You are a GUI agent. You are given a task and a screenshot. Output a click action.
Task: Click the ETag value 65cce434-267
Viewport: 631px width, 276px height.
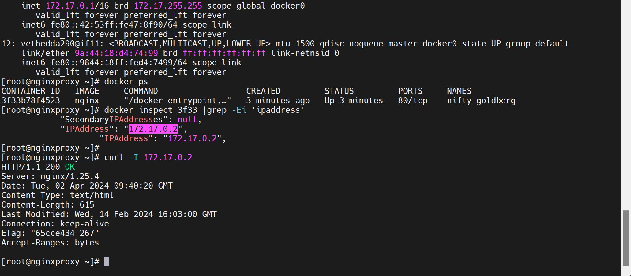65,233
